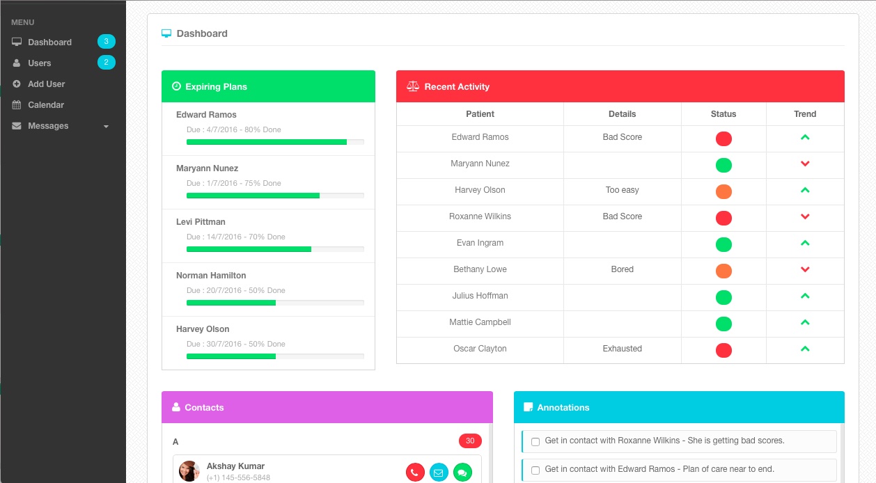This screenshot has height=483, width=876.
Task: Select the Calendar icon in the sidebar
Action: [16, 104]
